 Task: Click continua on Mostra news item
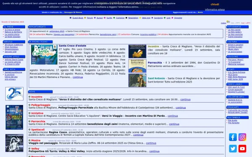[151, 143]
